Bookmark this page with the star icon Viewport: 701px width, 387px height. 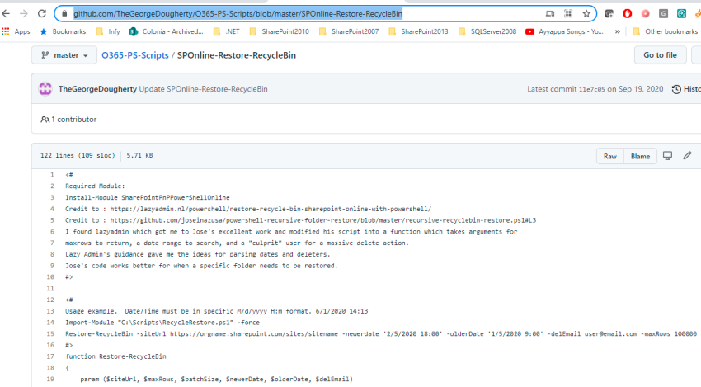pyautogui.click(x=586, y=14)
